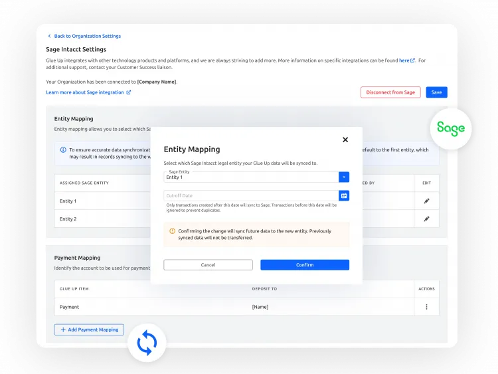Expand the Sage Entity dropdown arrow
Viewport: 498px width, 374px height.
344,177
